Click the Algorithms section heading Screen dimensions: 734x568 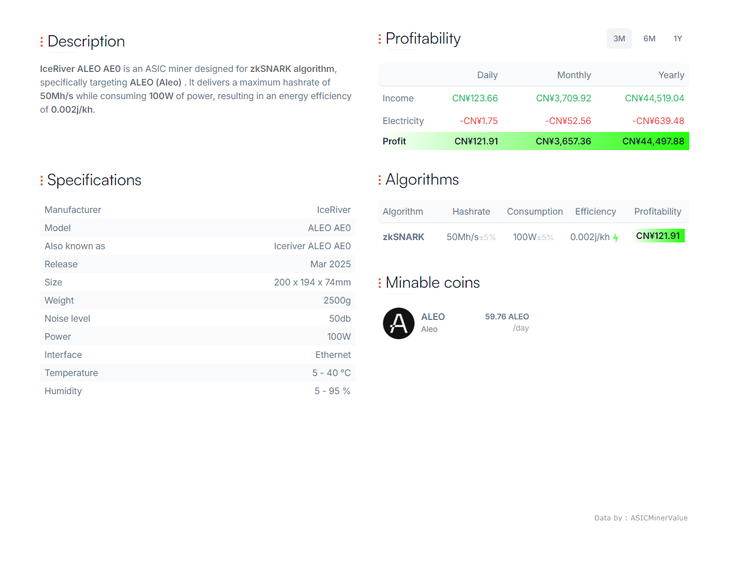[422, 180]
